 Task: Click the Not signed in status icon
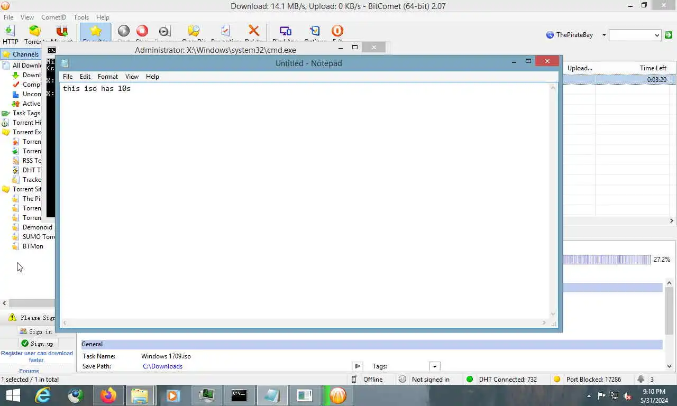click(402, 379)
